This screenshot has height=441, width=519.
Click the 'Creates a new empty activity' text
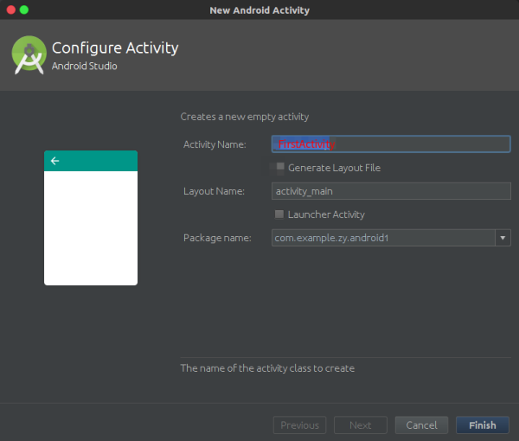[x=245, y=117]
